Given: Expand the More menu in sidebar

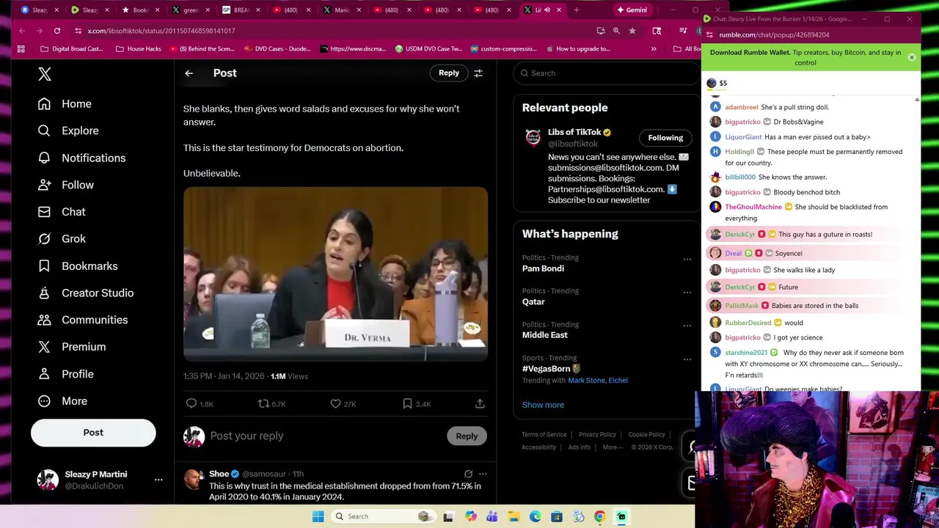Looking at the screenshot, I should click(x=62, y=401).
